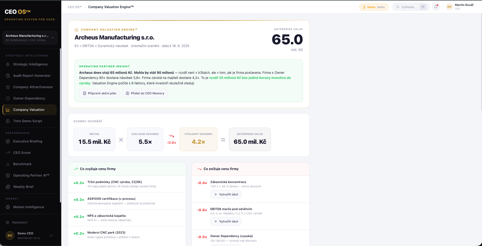Expand the Archeus Manufacturing company selector

tap(30, 38)
